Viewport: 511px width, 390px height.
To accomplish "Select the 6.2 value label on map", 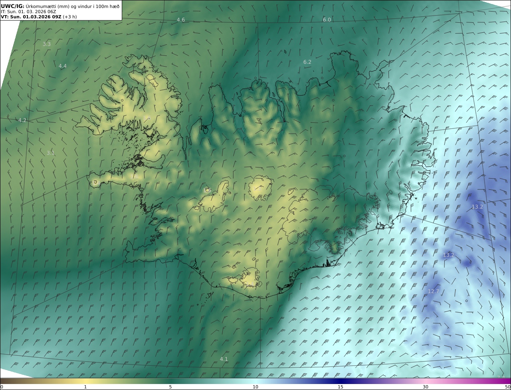I will click(x=307, y=62).
